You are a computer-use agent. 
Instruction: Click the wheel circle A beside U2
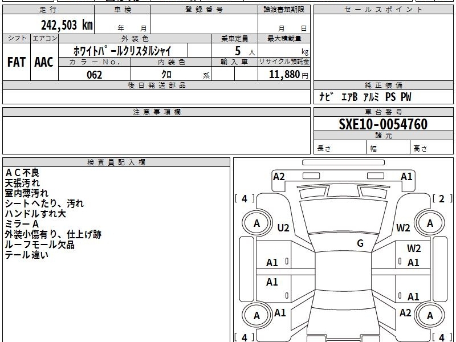pyautogui.click(x=256, y=223)
